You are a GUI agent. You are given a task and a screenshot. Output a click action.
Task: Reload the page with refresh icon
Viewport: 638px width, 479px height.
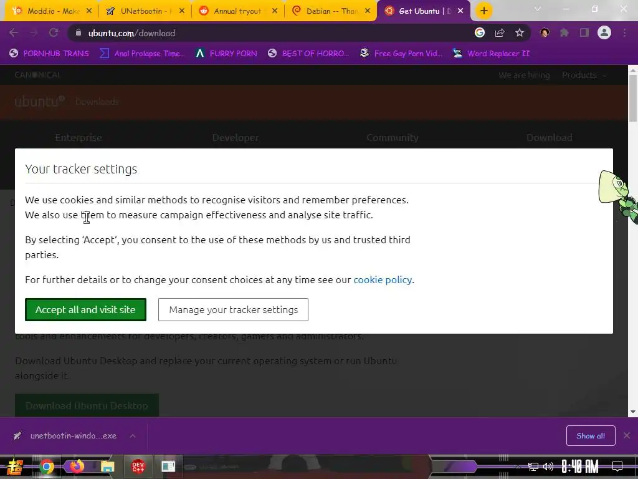point(54,33)
